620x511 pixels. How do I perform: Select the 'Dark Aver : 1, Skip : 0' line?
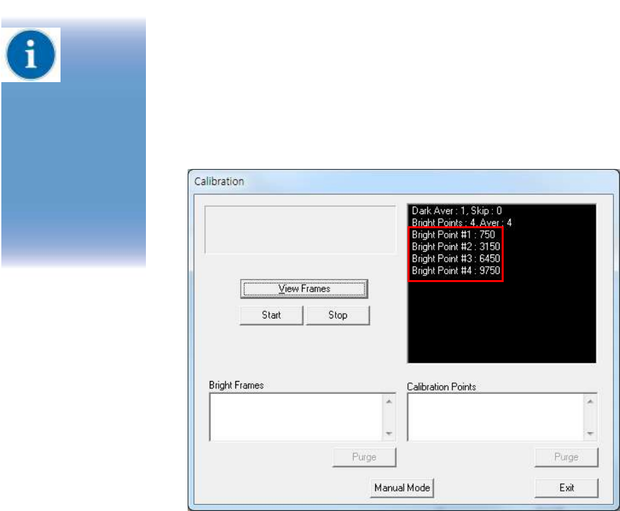(457, 211)
